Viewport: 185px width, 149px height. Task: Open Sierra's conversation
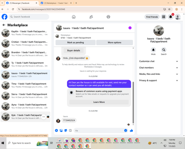(26, 96)
